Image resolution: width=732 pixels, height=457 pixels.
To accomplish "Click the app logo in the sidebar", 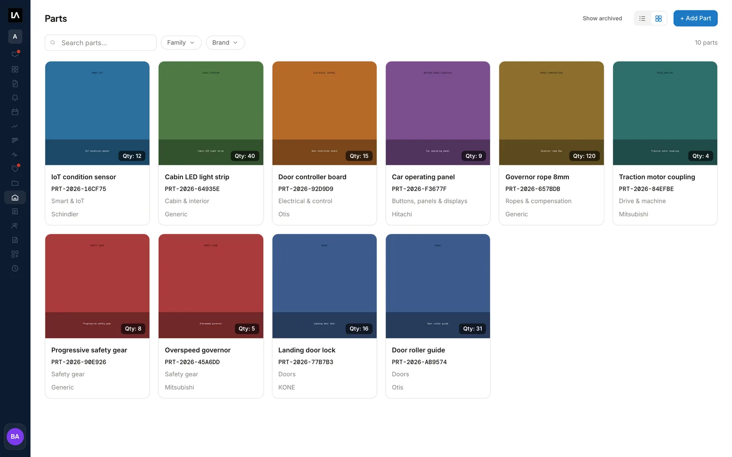I will click(x=15, y=16).
